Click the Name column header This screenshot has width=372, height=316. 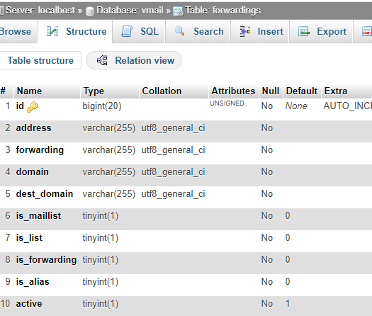coord(29,91)
